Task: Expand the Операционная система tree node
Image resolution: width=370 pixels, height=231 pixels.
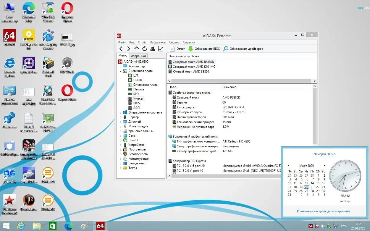Action: (x=120, y=113)
